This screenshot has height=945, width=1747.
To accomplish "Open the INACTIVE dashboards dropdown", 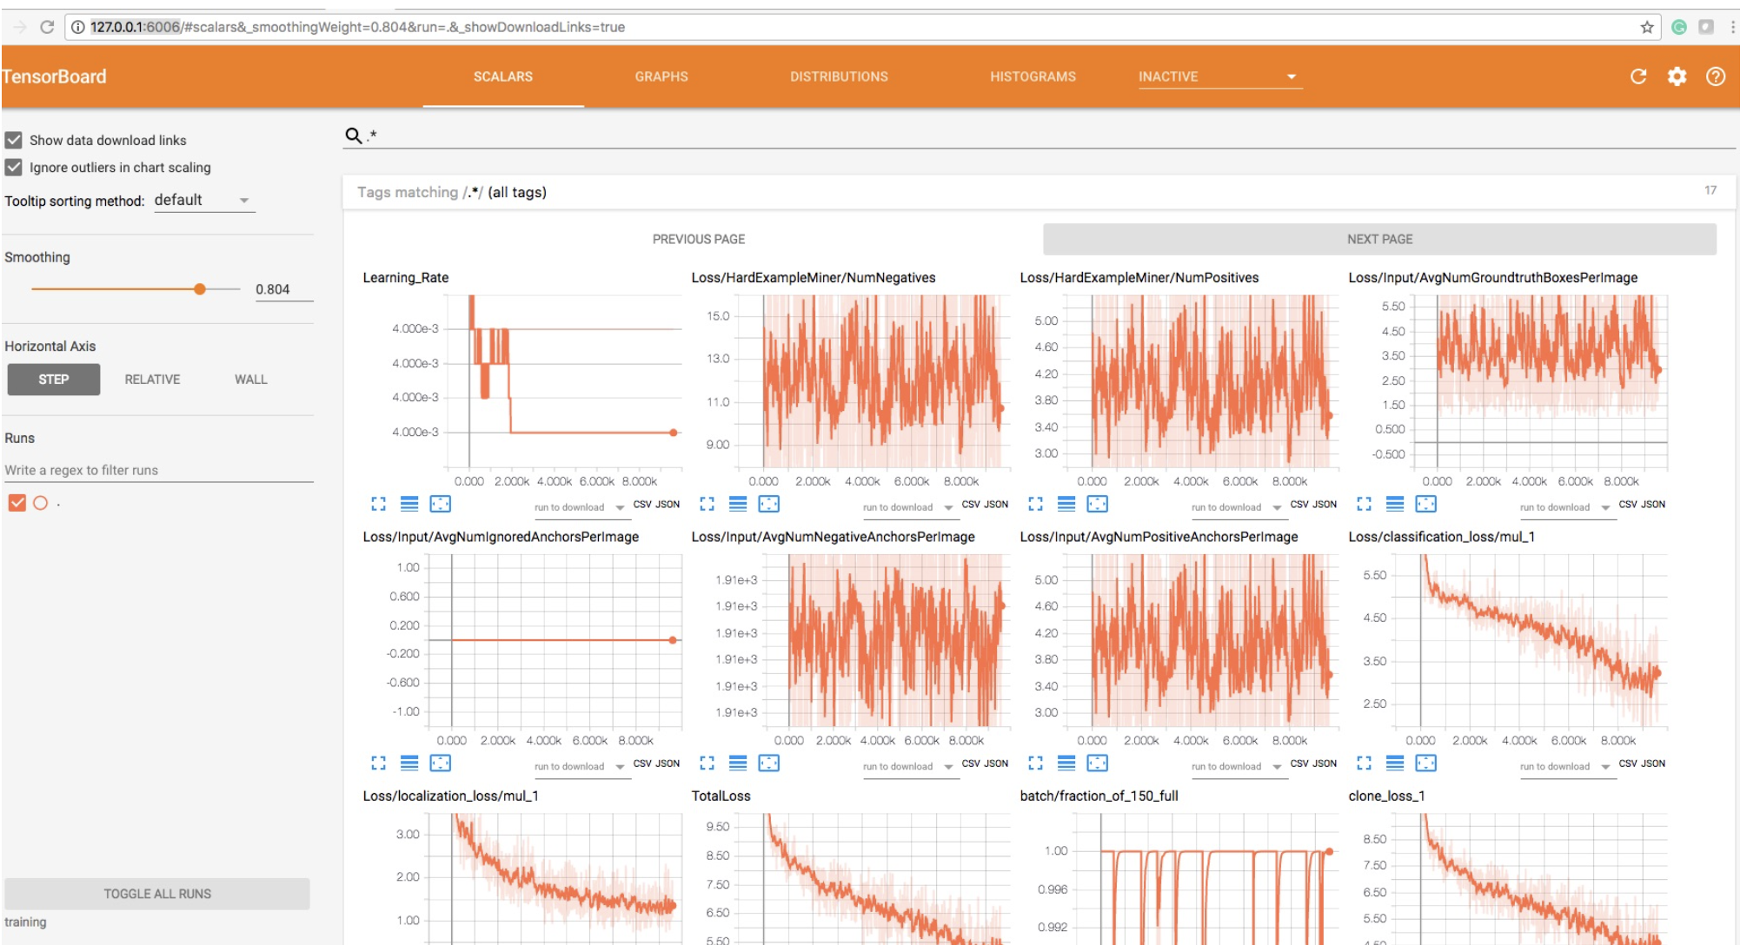I will tap(1217, 76).
